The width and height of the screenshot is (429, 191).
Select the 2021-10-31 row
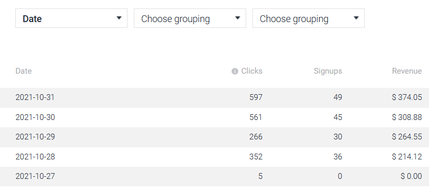click(x=214, y=97)
